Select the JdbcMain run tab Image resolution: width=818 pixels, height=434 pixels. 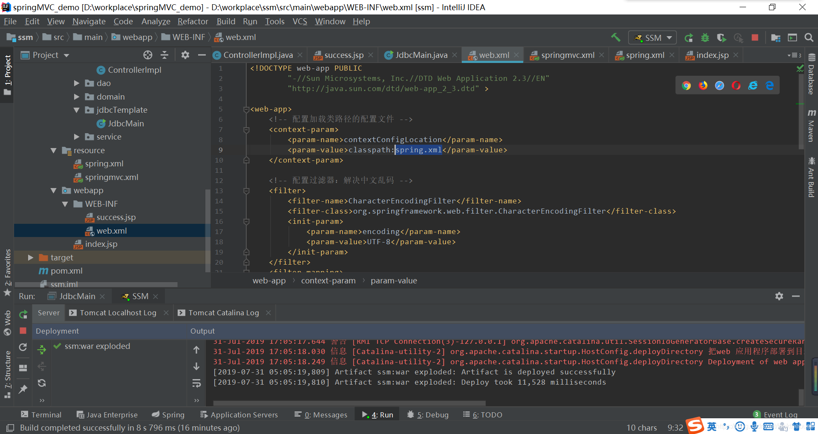(x=77, y=296)
